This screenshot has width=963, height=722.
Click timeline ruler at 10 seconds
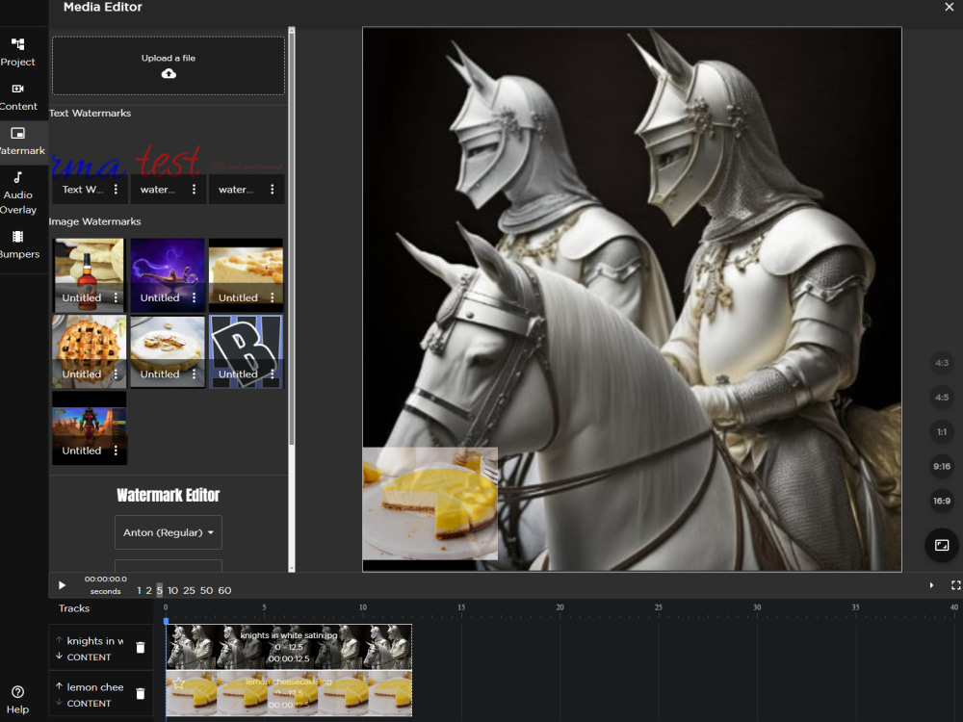click(363, 607)
